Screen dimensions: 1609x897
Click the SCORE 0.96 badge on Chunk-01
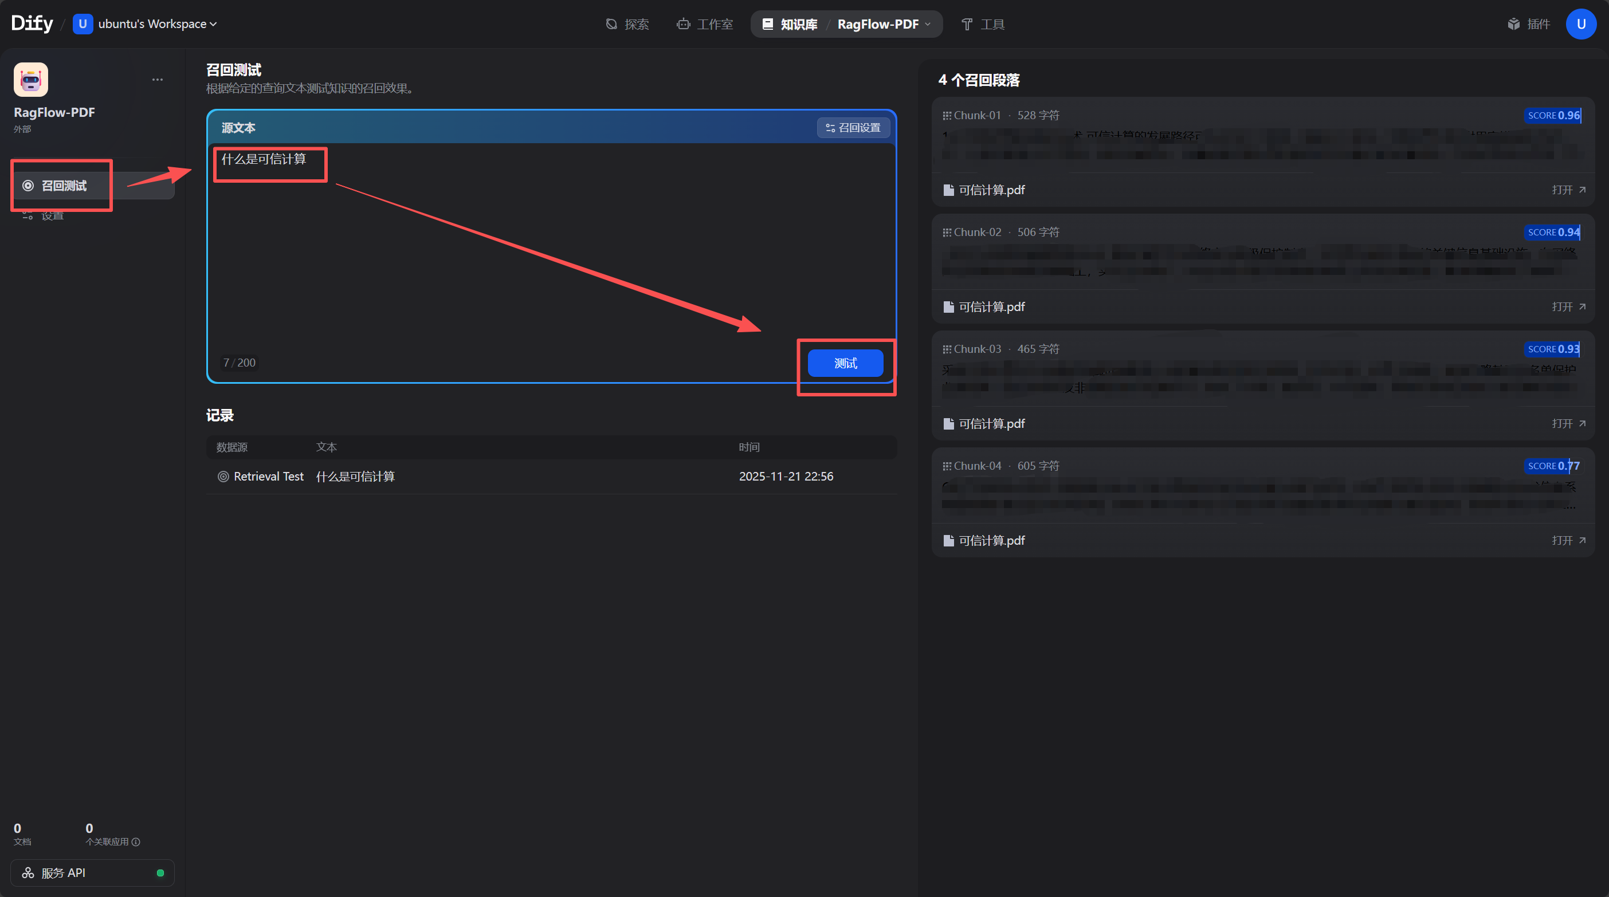pyautogui.click(x=1553, y=115)
